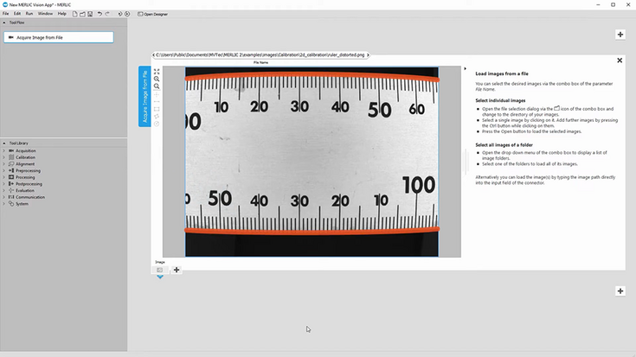Viewport: 636px width, 357px height.
Task: Expand the Acquisition category chevron
Action: (x=4, y=150)
